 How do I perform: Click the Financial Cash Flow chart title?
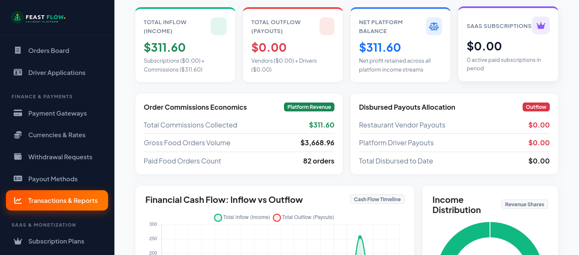coord(224,200)
